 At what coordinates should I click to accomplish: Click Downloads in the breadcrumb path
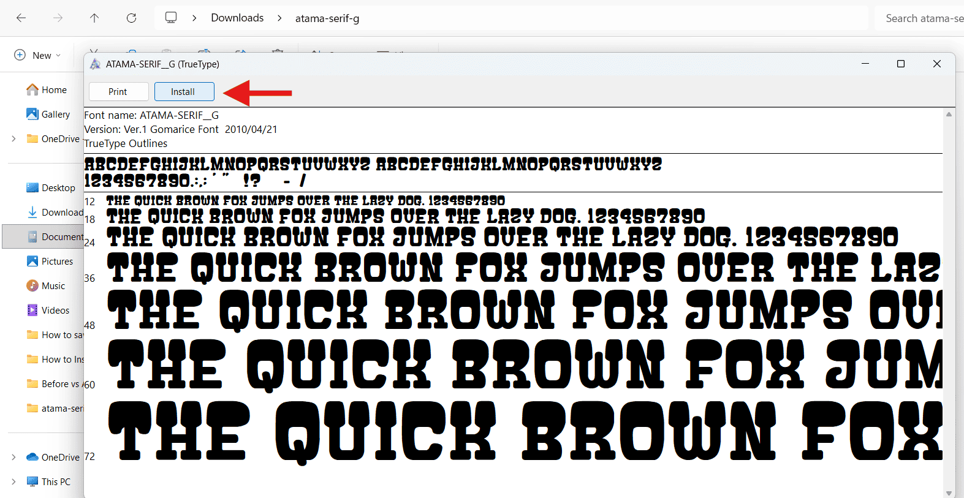pos(237,18)
